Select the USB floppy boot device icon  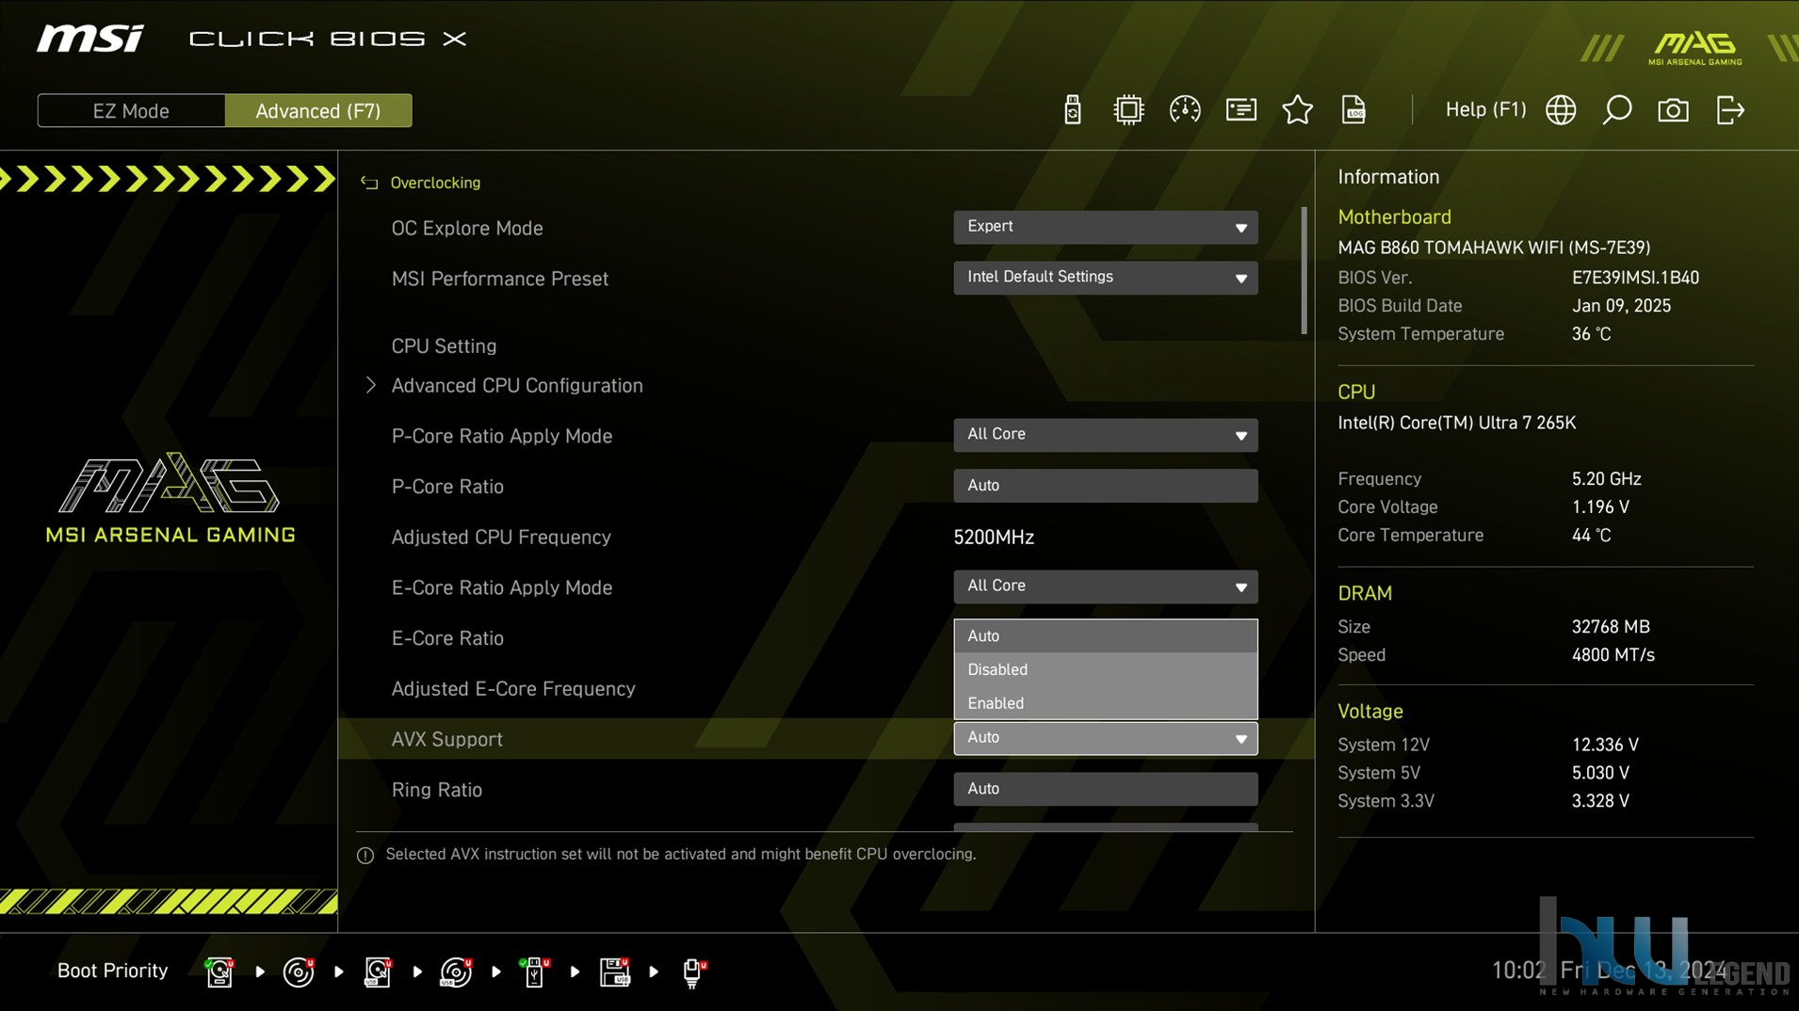point(614,971)
